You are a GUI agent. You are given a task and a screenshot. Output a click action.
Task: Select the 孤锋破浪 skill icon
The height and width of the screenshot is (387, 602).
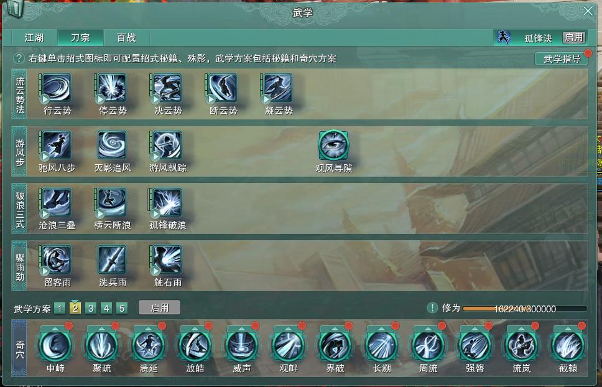[167, 202]
